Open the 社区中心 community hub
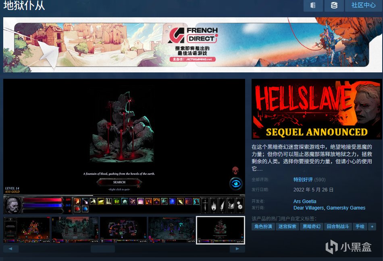The image size is (383, 261). (x=363, y=5)
